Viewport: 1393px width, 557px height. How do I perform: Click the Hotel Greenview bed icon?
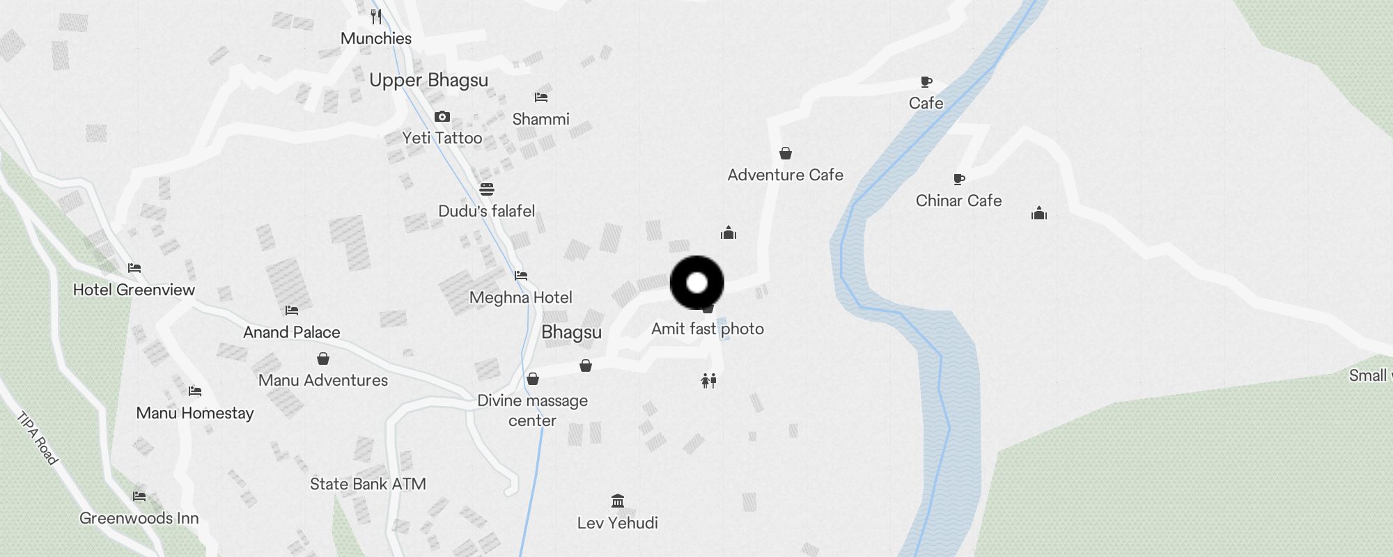click(x=134, y=268)
